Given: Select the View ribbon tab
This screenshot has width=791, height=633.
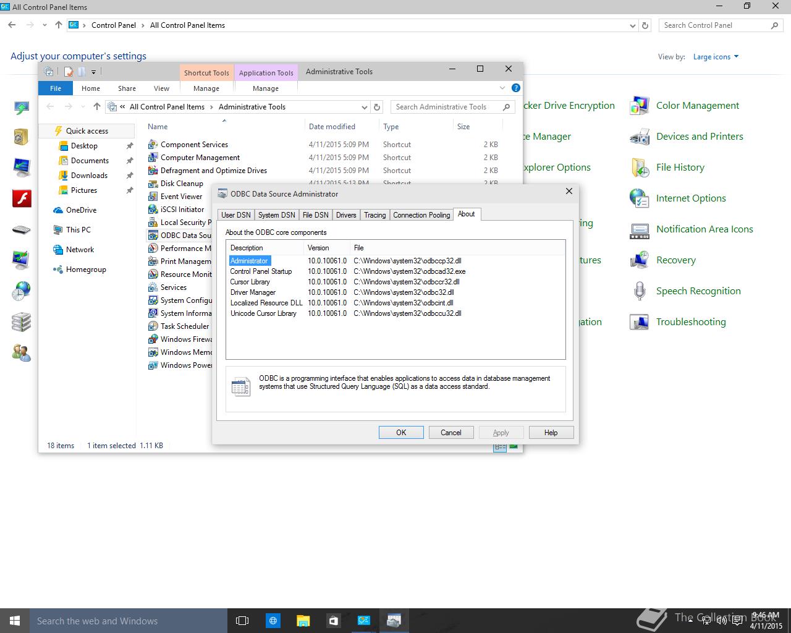Looking at the screenshot, I should click(x=161, y=88).
